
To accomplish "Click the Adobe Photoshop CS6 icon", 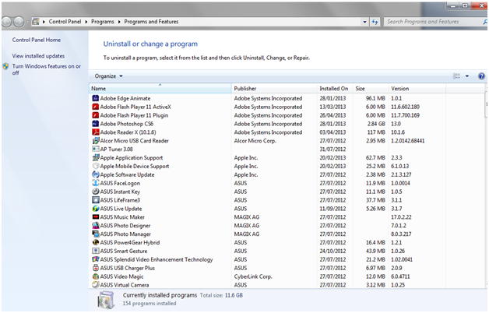I will click(x=96, y=124).
